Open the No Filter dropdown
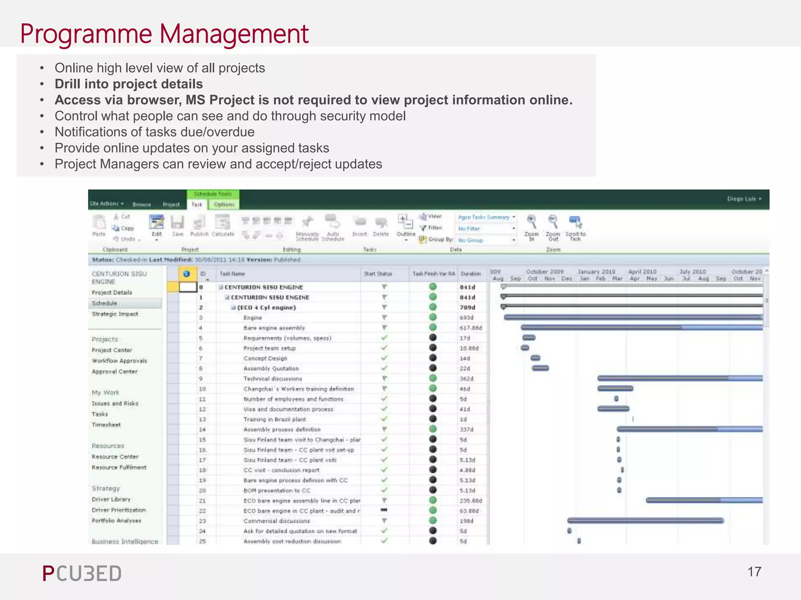This screenshot has width=801, height=600. tap(487, 229)
